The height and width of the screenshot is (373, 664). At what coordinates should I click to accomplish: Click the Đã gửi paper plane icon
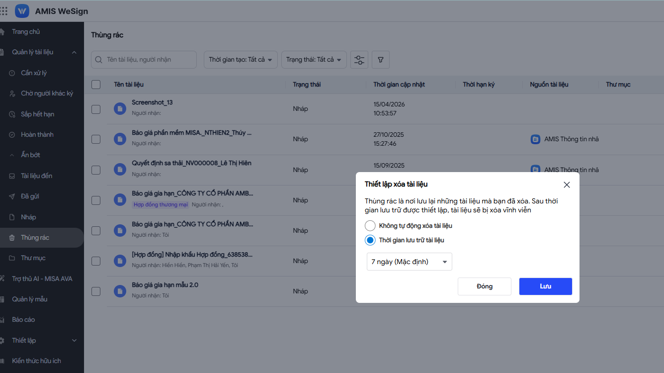(x=12, y=196)
